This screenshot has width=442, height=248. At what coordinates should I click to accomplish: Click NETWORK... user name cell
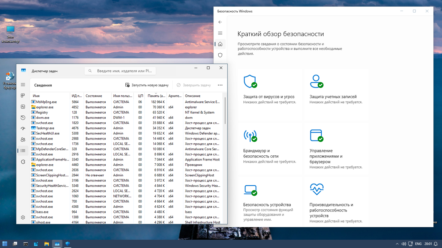122,196
